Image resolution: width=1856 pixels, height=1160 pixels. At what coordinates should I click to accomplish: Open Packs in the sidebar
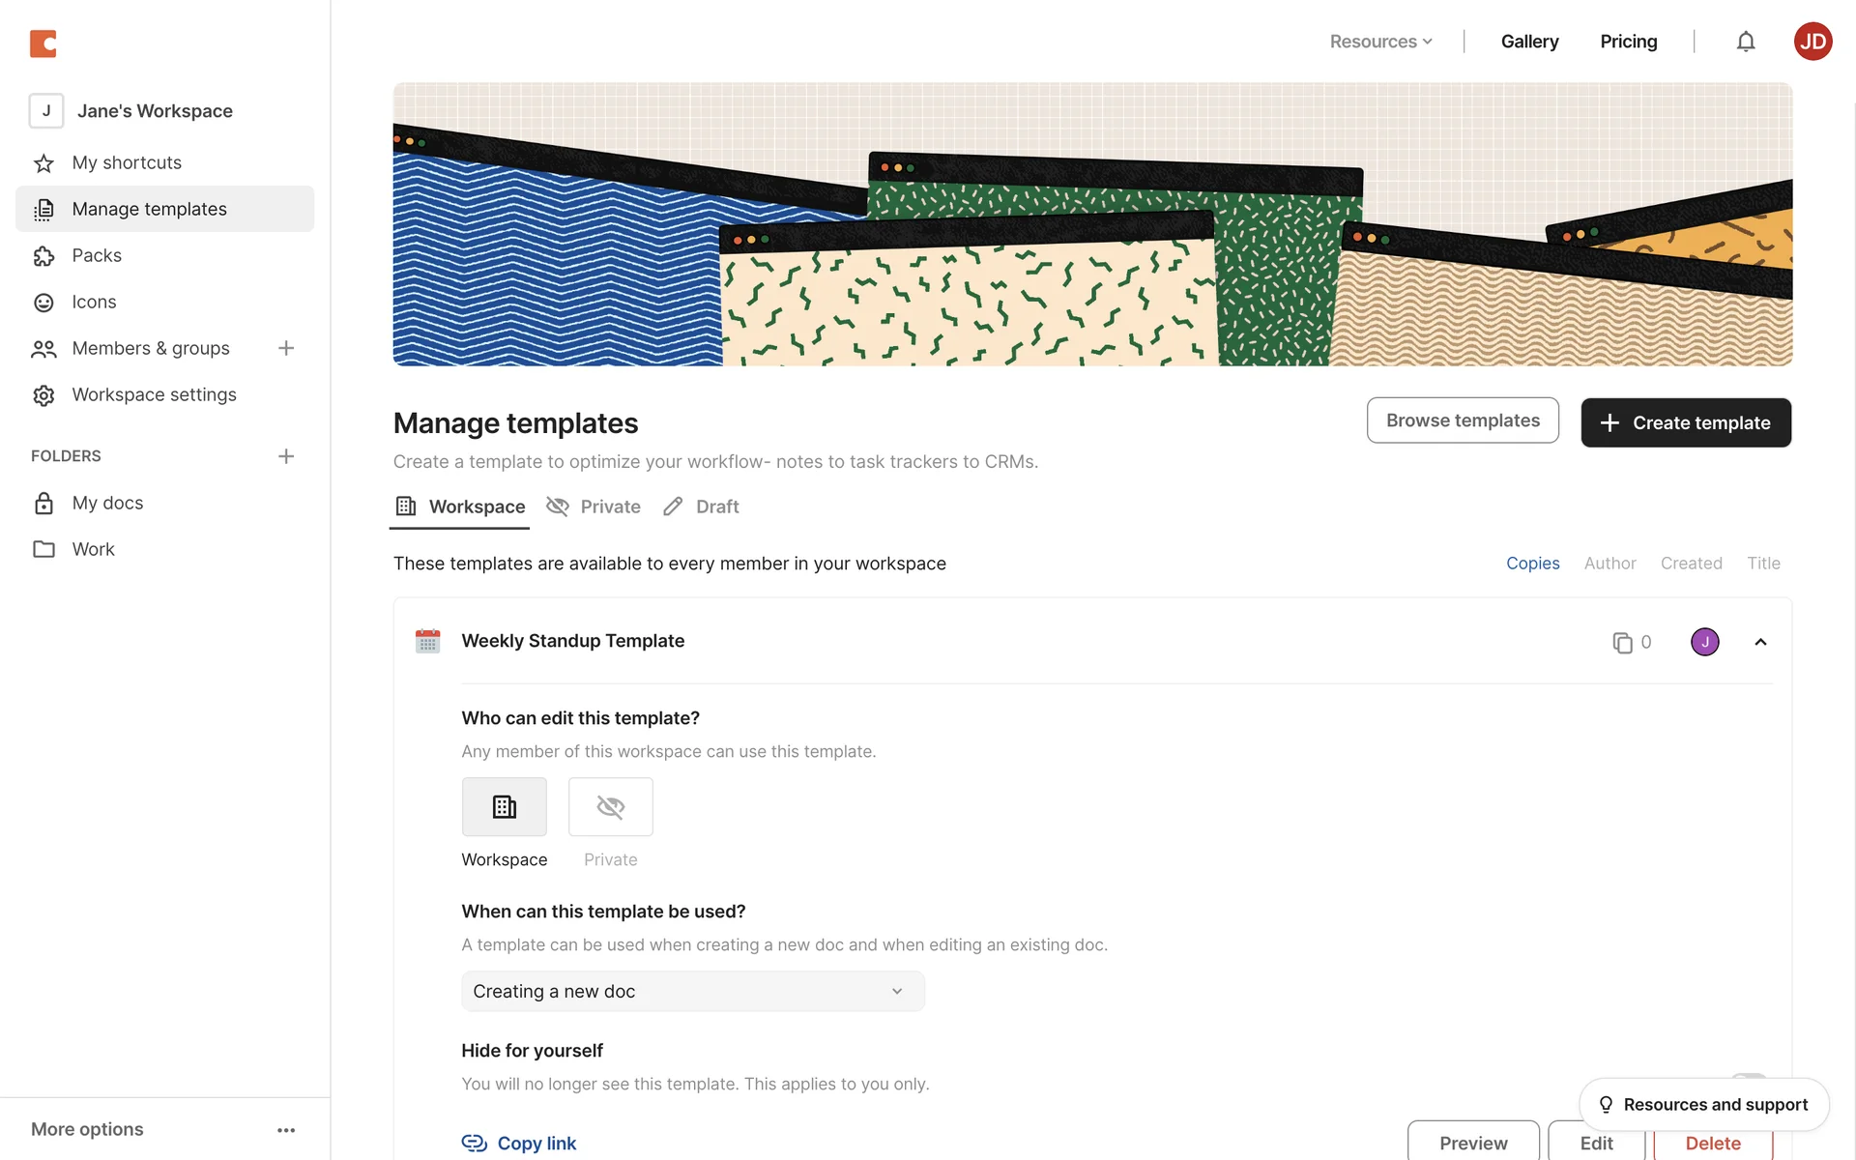[97, 255]
